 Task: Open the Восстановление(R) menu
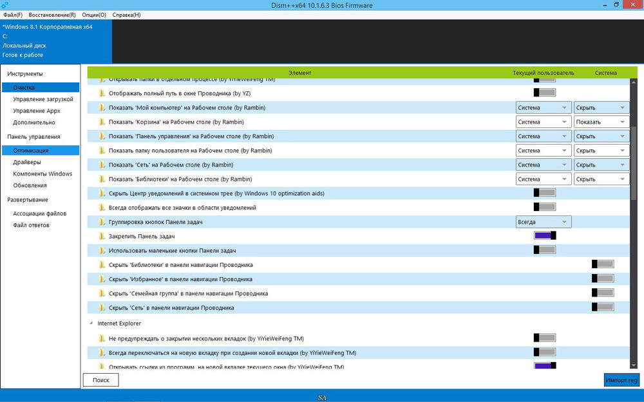[x=52, y=15]
